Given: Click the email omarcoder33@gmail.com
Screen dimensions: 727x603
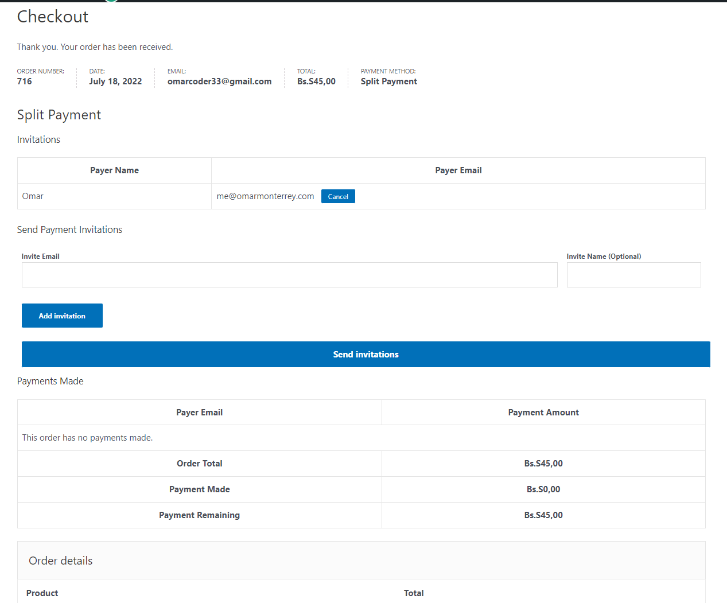Looking at the screenshot, I should click(220, 81).
